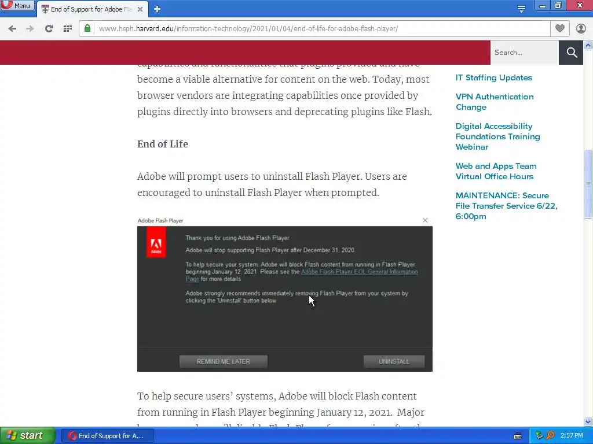The height and width of the screenshot is (444, 593).
Task: Bookmark this page with the heart icon
Action: (x=560, y=28)
